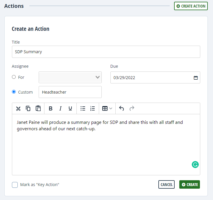
Task: Select the Custom assignee radio button
Action: [x=14, y=92]
